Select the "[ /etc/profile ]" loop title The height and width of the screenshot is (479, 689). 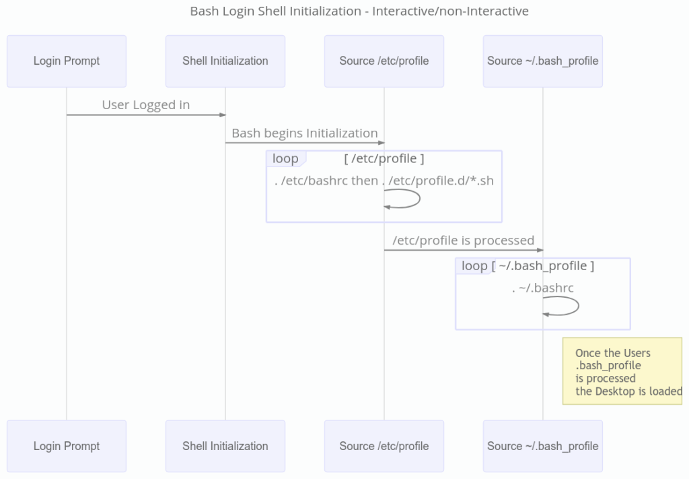coord(384,159)
